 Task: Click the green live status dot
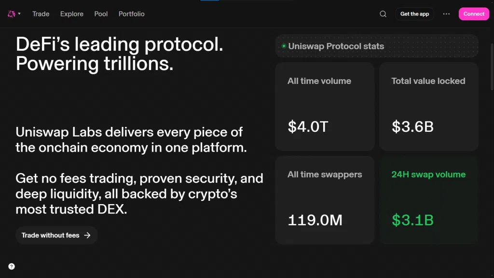284,46
